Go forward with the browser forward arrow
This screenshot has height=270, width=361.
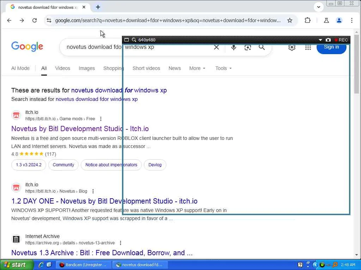pos(22,20)
